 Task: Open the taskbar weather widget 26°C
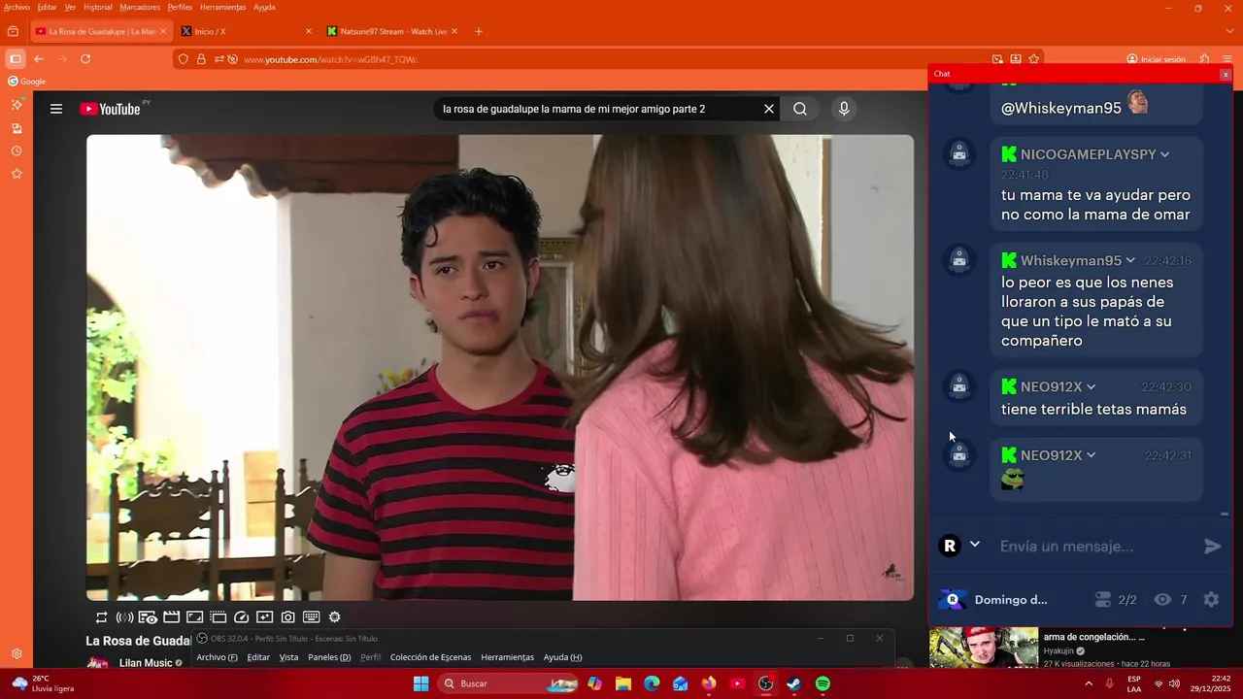[x=44, y=683]
